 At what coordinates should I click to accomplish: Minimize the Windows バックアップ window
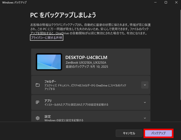tap(155, 2)
